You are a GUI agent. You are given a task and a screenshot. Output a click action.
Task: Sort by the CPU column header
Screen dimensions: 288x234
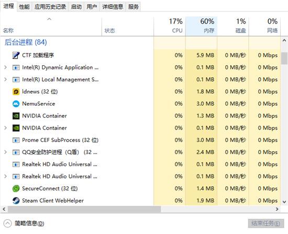170,26
